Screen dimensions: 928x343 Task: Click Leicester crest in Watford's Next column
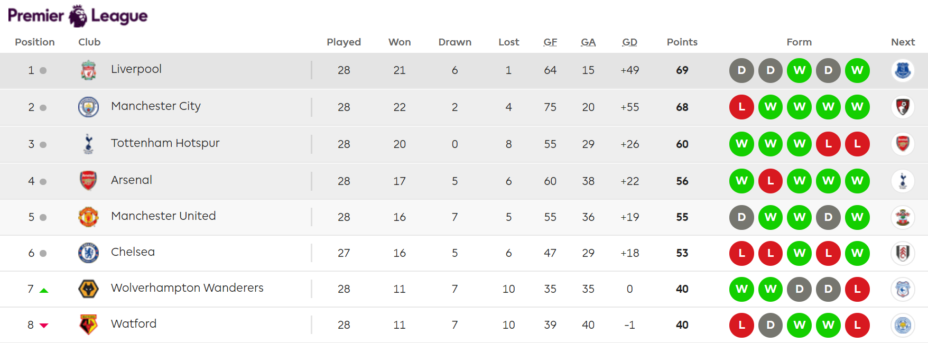[903, 325]
